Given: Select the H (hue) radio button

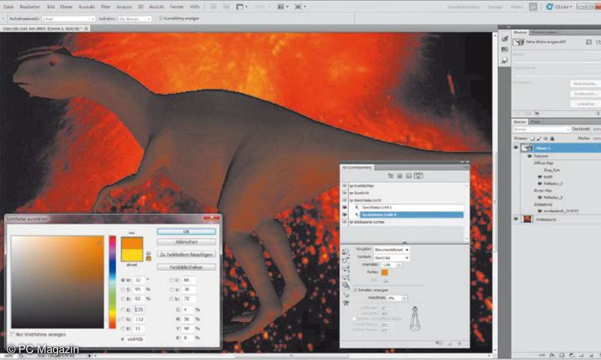Looking at the screenshot, I should pos(123,280).
